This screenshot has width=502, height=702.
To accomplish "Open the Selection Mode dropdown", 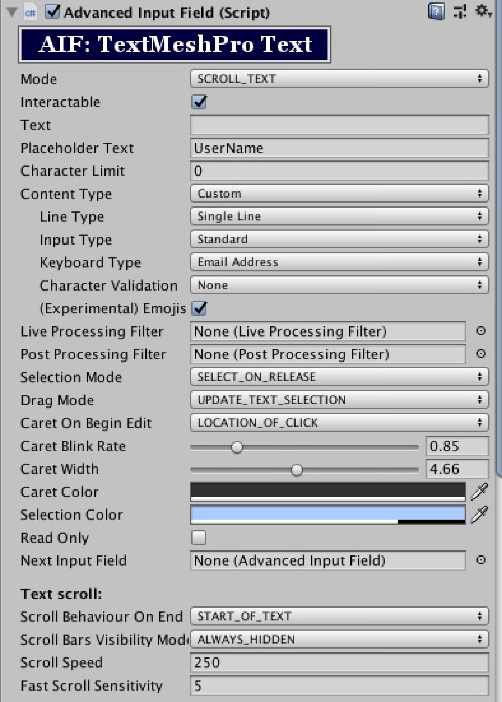I will pos(339,376).
